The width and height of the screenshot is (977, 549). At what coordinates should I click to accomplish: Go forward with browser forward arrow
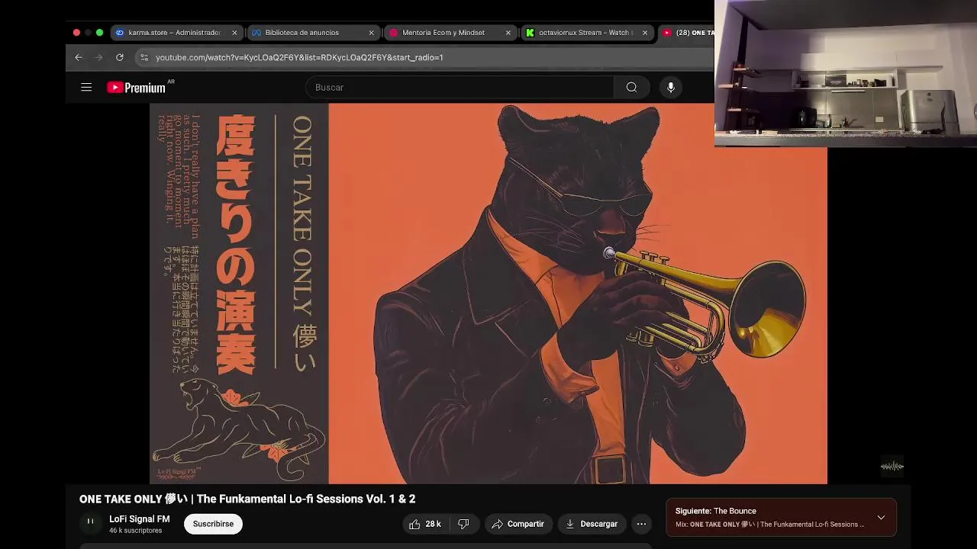(x=98, y=57)
